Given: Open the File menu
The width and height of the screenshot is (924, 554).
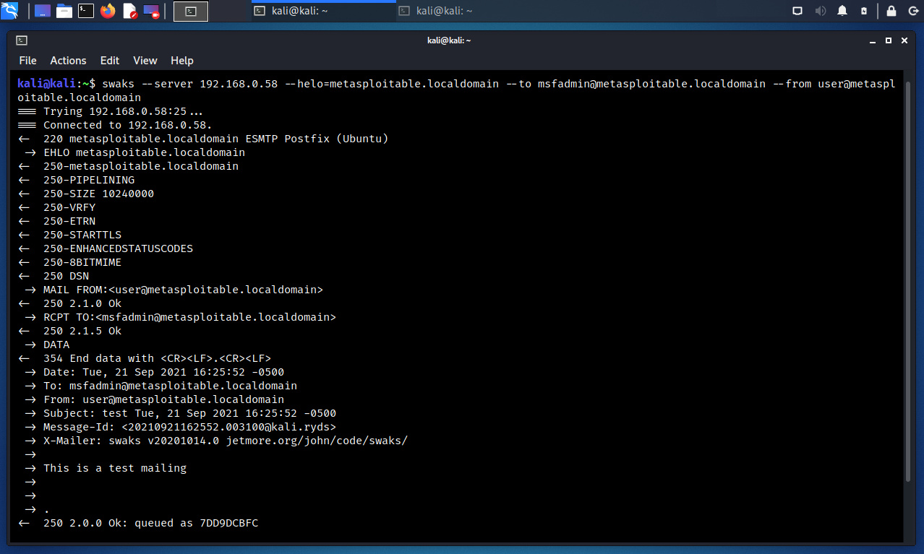Looking at the screenshot, I should [27, 61].
